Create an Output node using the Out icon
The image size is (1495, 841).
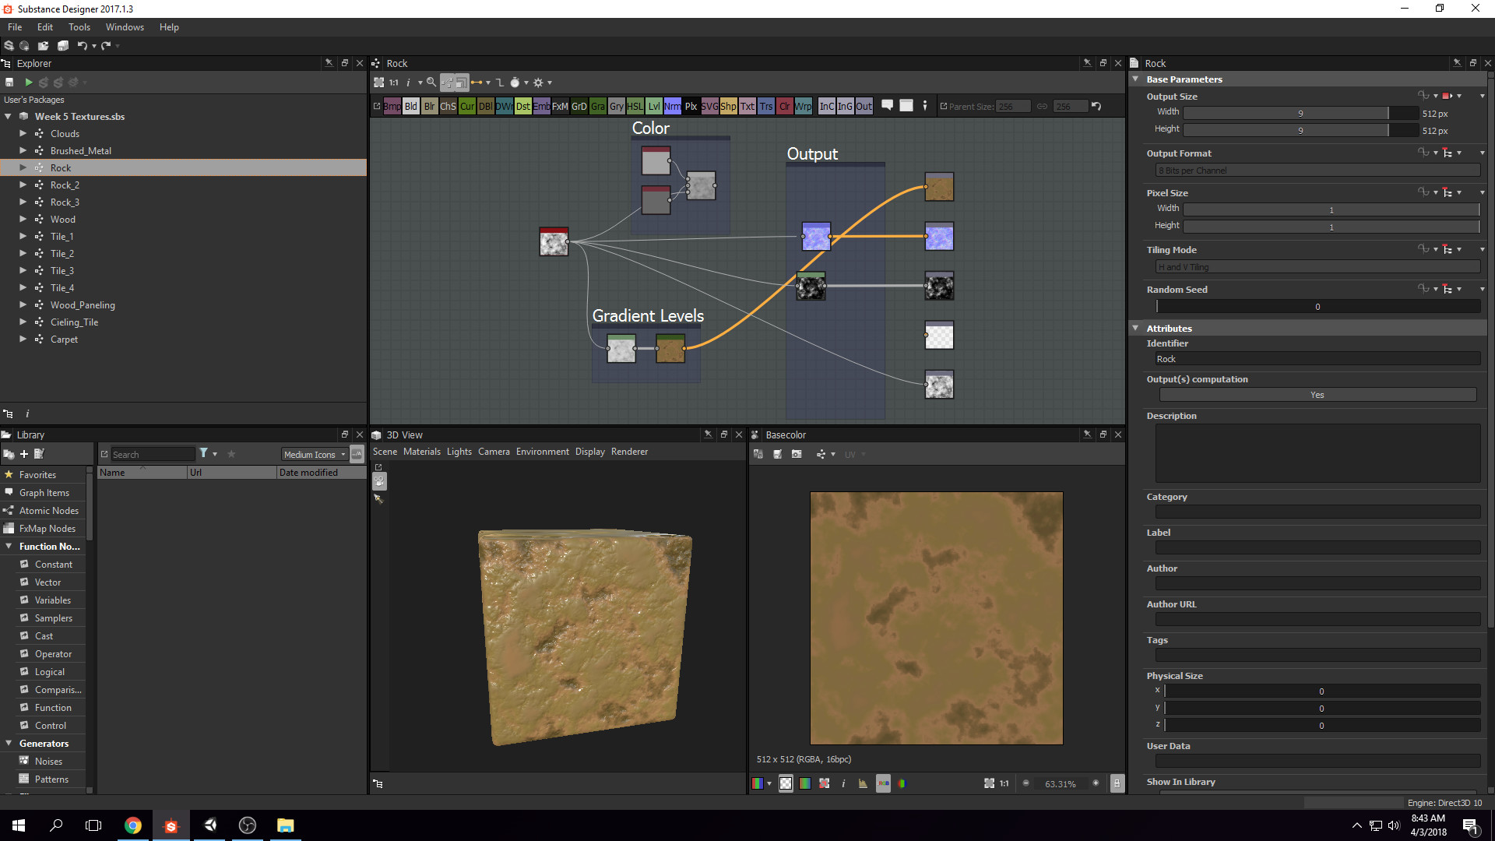864,106
